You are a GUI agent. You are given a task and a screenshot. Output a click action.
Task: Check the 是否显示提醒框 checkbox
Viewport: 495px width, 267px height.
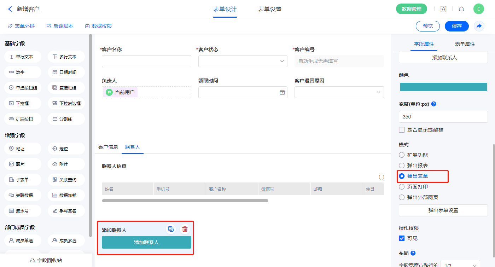tap(402, 130)
